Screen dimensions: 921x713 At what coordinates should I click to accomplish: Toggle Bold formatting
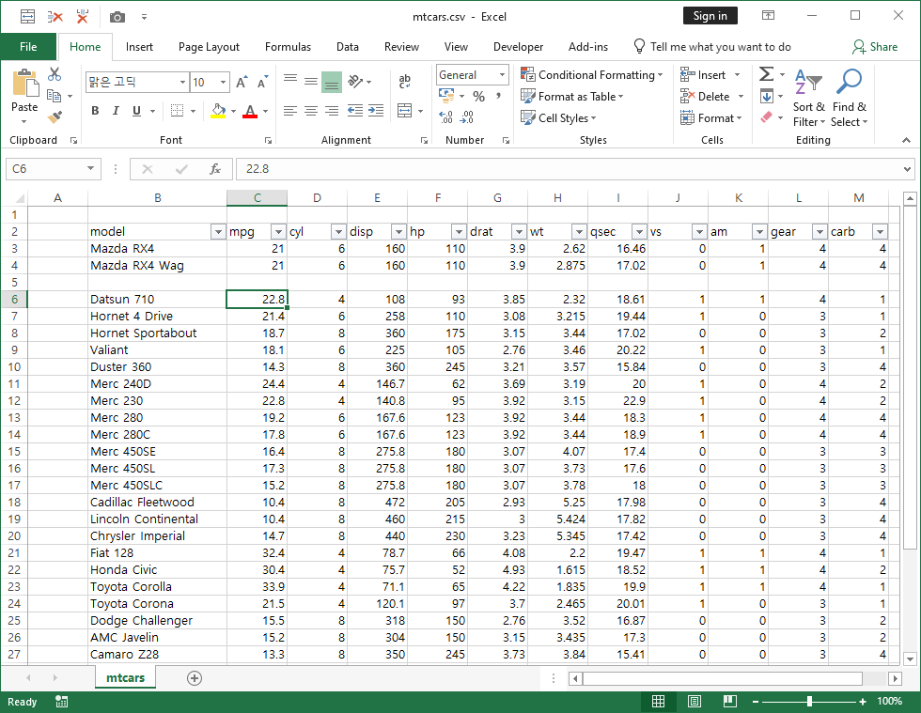click(x=95, y=111)
